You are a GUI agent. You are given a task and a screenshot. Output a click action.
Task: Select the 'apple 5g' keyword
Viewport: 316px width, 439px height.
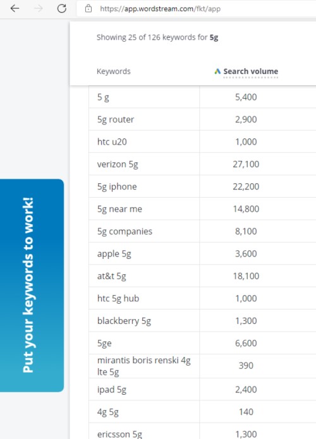(114, 254)
